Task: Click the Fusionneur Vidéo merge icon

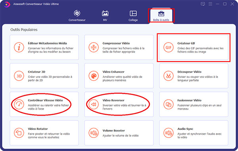Action: (169, 105)
